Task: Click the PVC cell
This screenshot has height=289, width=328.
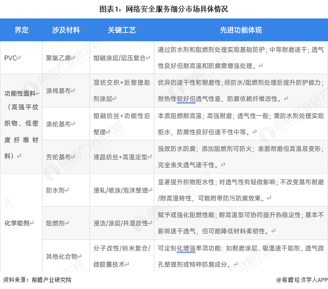Action: (21, 58)
